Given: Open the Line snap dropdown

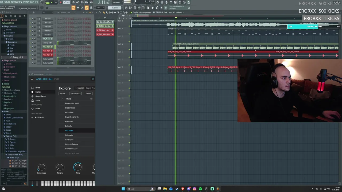Looking at the screenshot, I should [x=100, y=8].
